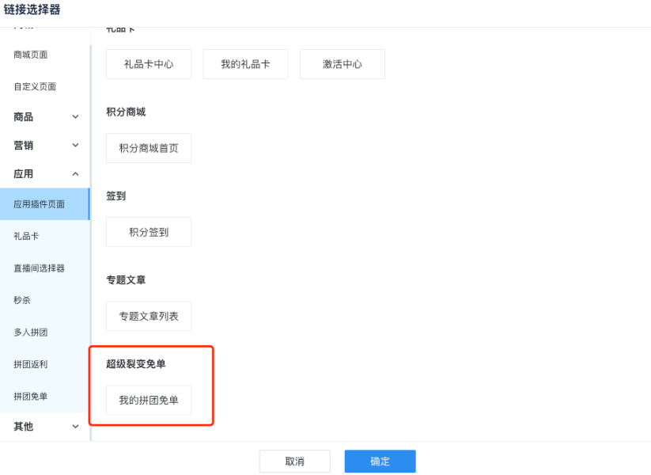
Task: Go to 多人拼团 sidebar item
Action: pos(31,332)
